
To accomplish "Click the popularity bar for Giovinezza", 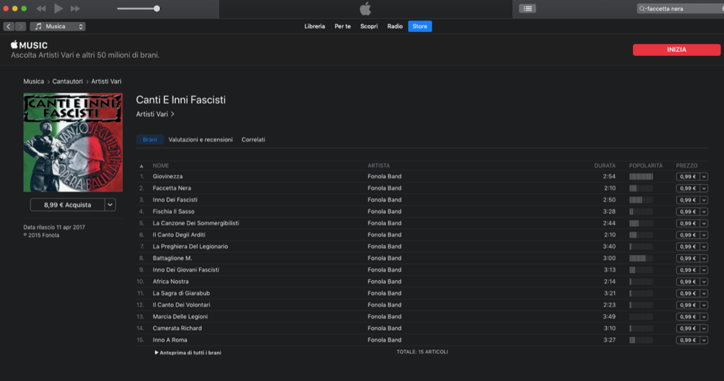I will pyautogui.click(x=641, y=176).
